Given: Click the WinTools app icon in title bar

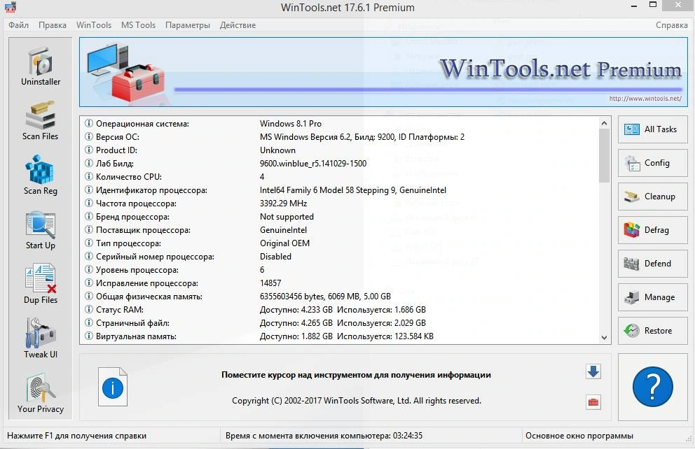Looking at the screenshot, I should pos(11,6).
